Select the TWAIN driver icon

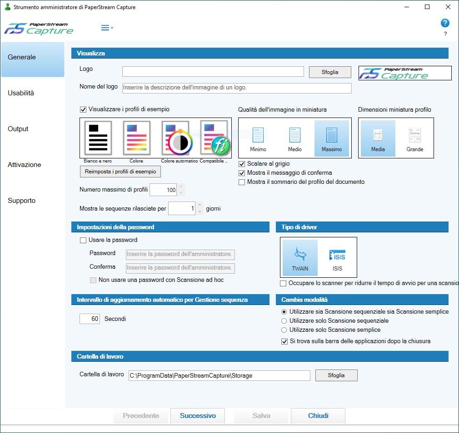300,257
